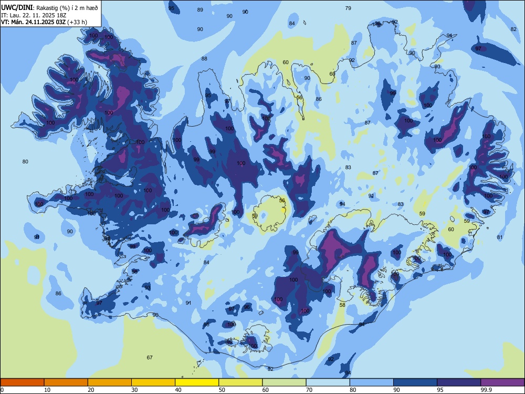Click the orange 10–20 legend swatch
The image size is (525, 394).
point(66,382)
